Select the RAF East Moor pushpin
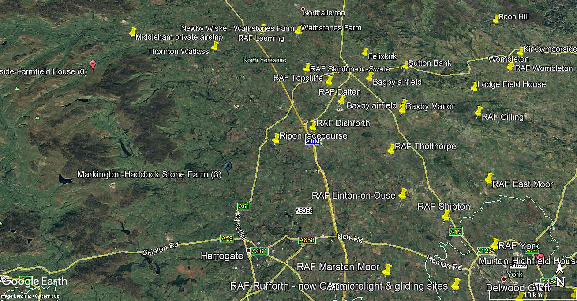Image resolution: width=577 pixels, height=301 pixels. tap(489, 178)
